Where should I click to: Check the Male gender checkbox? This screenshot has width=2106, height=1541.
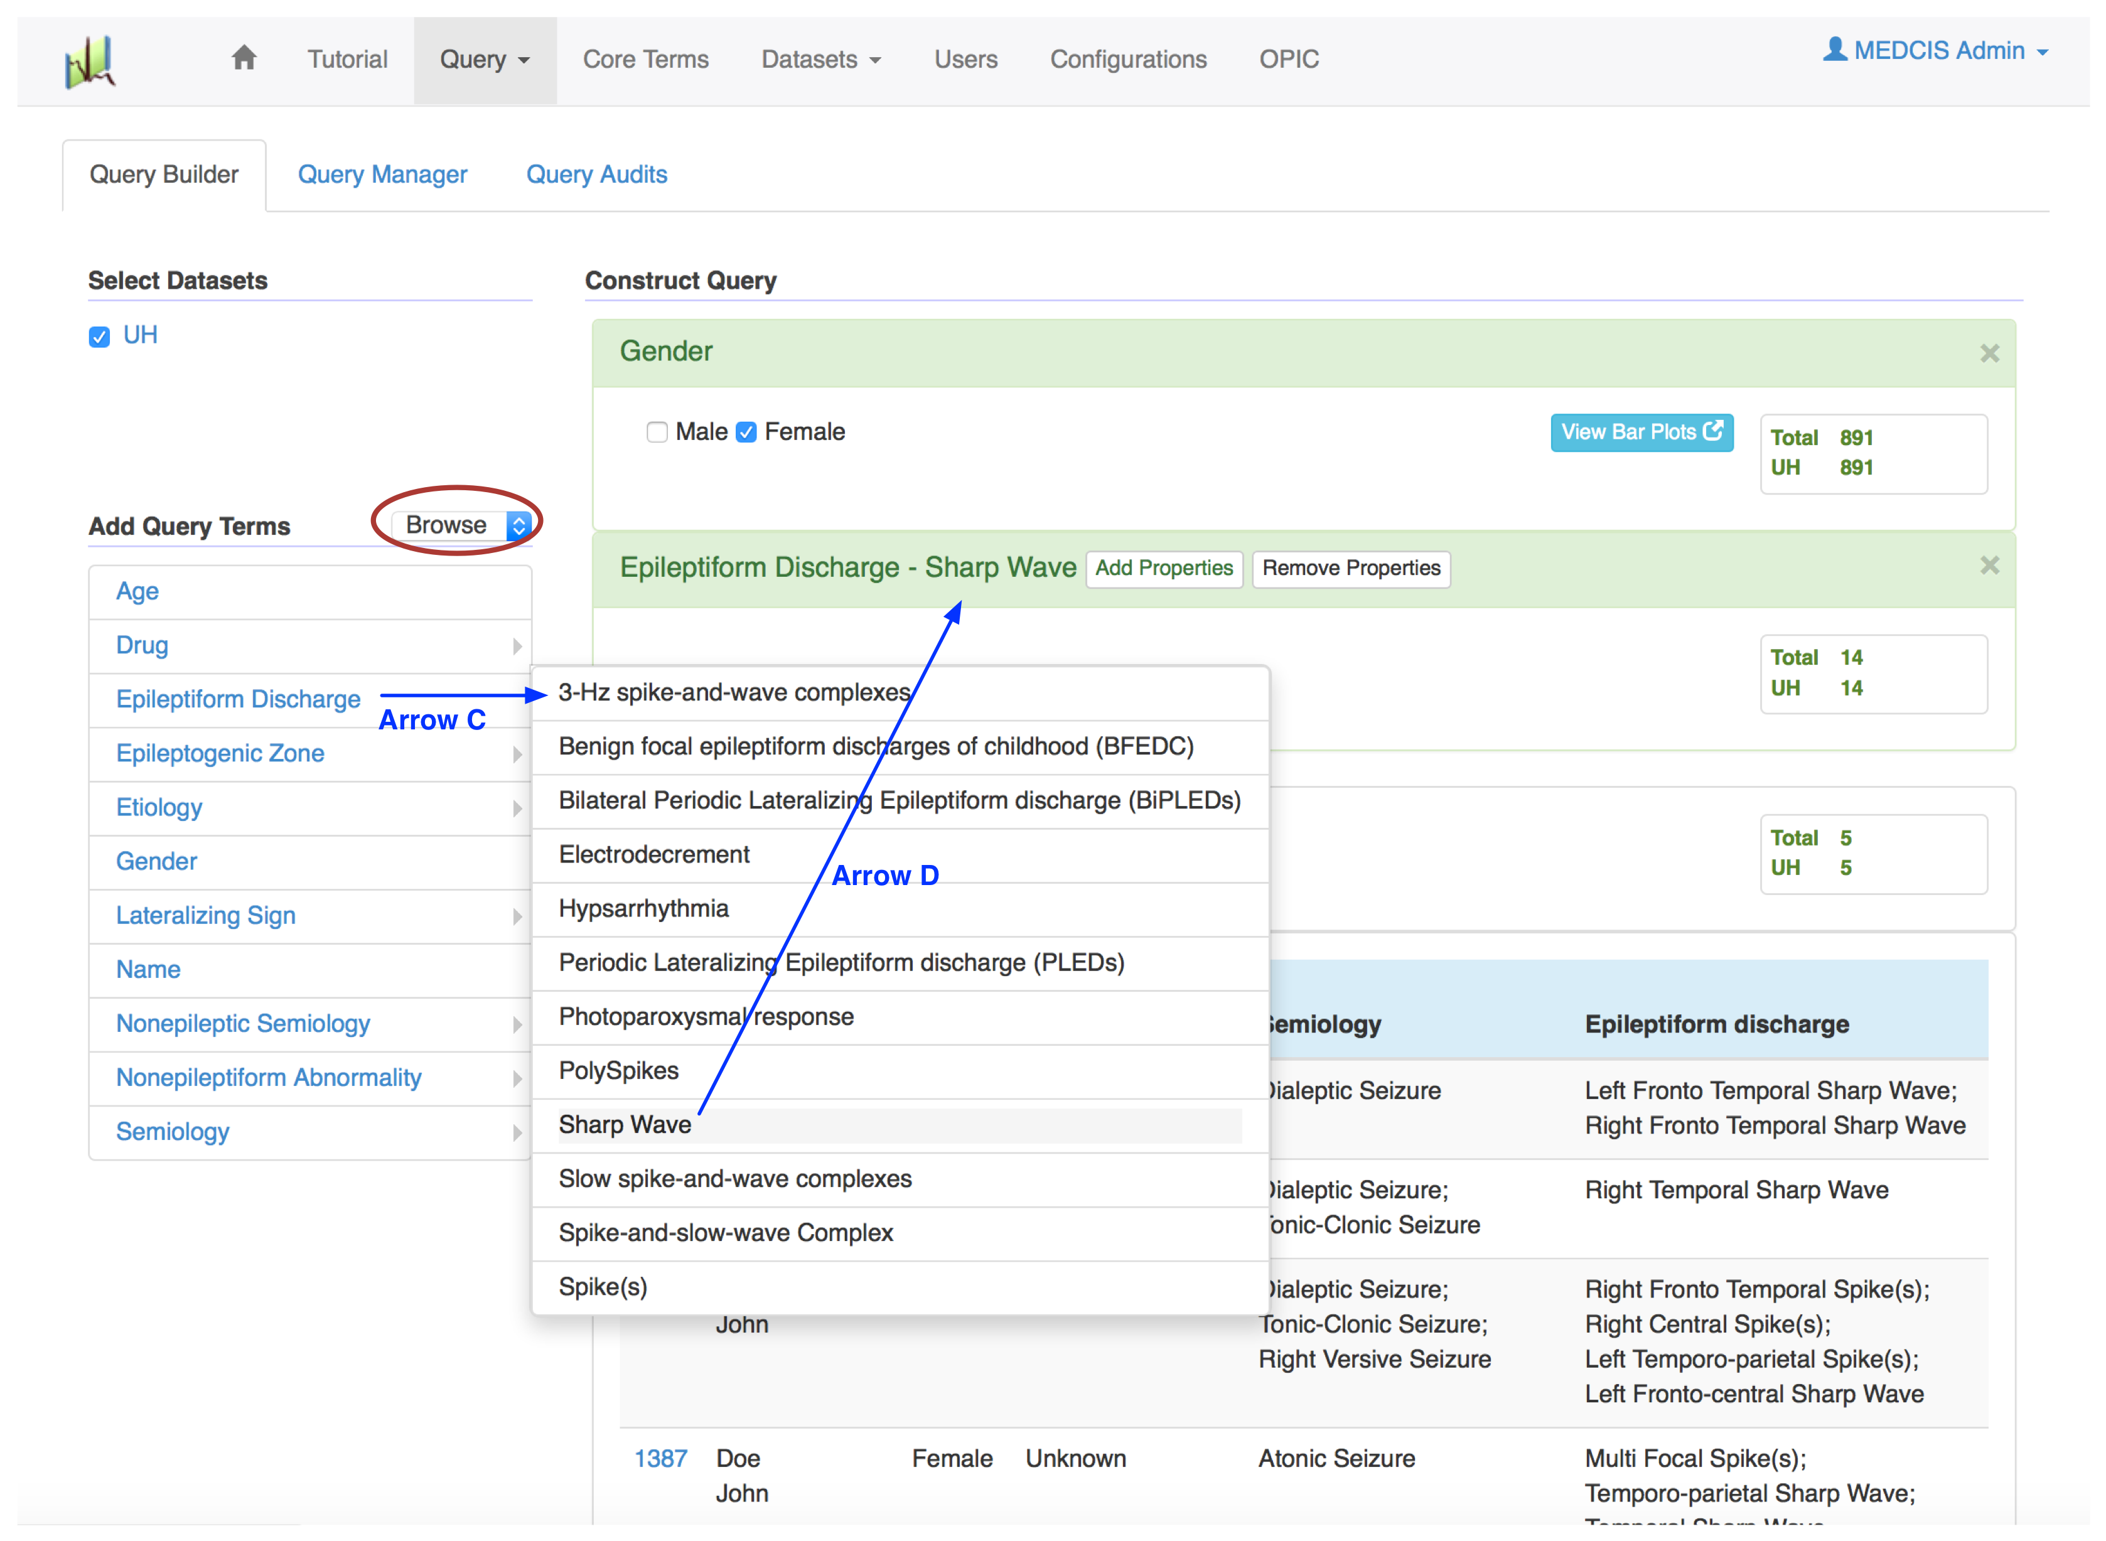[x=657, y=432]
